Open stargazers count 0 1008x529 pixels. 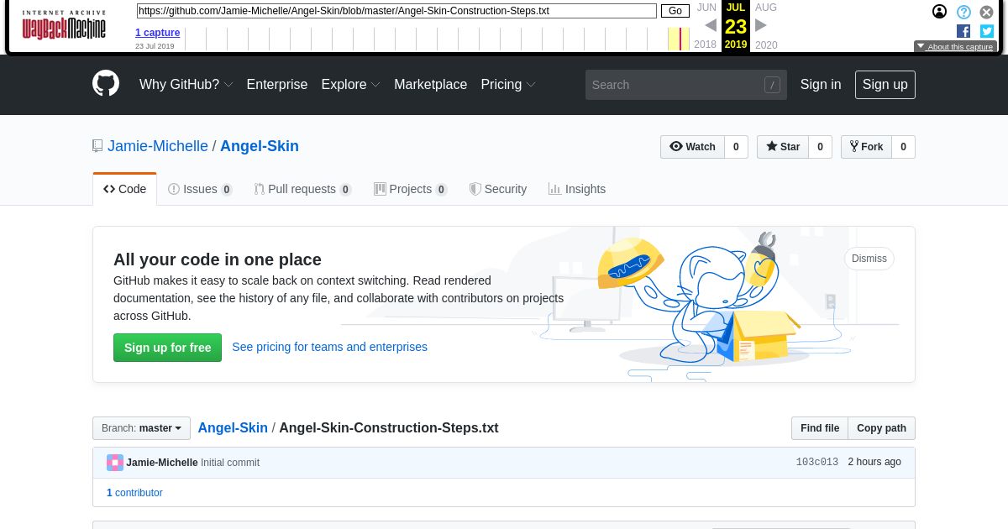coord(821,147)
